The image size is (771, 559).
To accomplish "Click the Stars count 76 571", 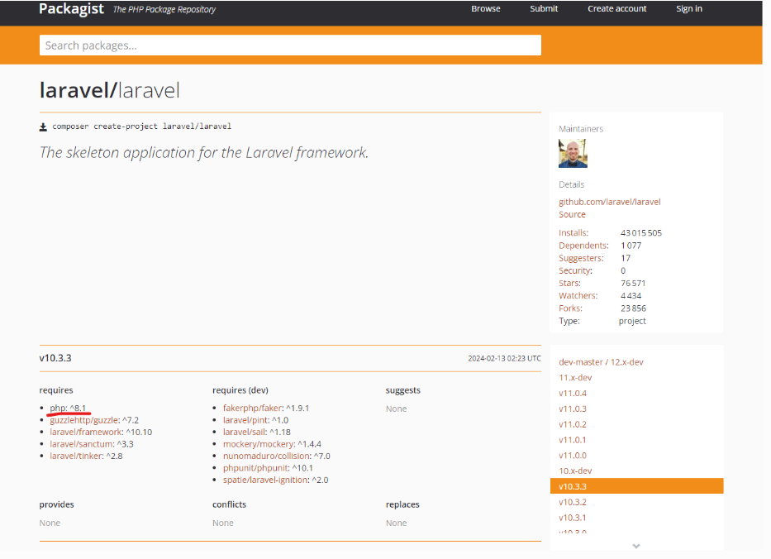I will tap(633, 284).
